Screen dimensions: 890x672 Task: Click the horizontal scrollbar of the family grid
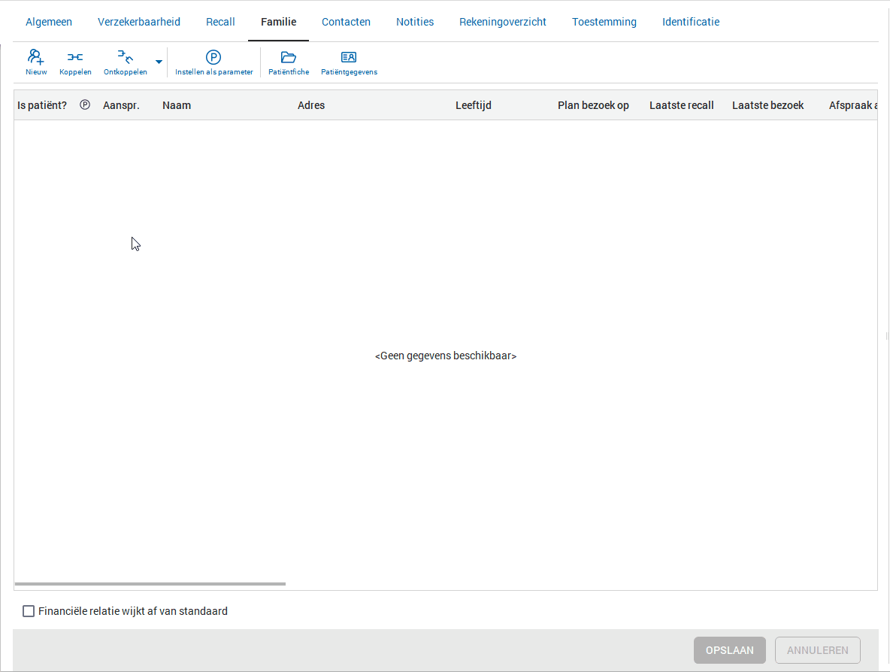coord(150,584)
